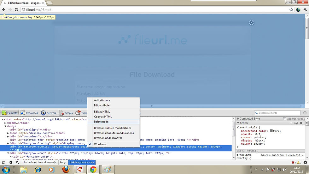Collapse the body node

point(5,126)
